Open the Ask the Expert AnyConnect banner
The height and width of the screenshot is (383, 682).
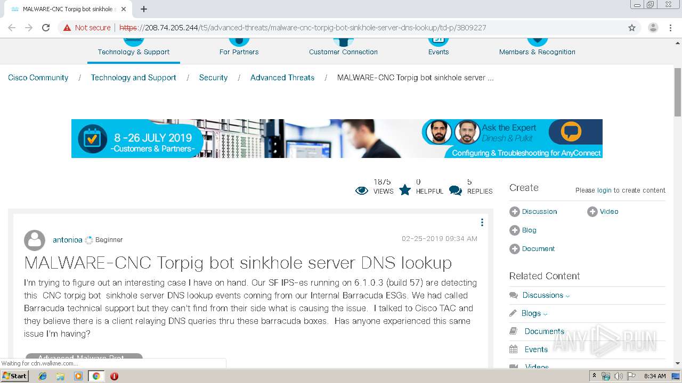[337, 138]
